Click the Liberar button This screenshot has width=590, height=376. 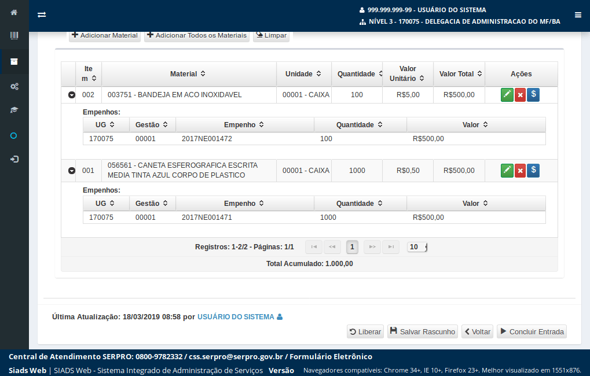(x=365, y=331)
